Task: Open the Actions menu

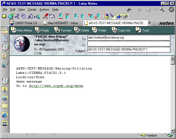Action: coord(44,10)
